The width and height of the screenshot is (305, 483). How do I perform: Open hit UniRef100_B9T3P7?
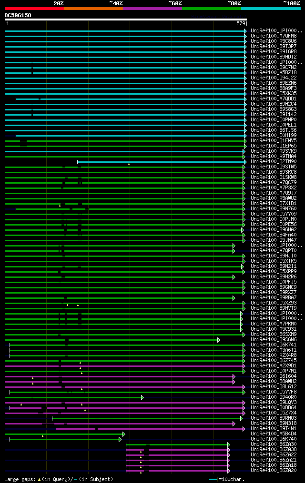click(274, 46)
